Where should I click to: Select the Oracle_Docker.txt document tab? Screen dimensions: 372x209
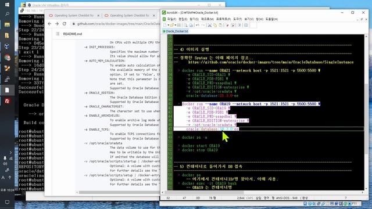click(176, 31)
